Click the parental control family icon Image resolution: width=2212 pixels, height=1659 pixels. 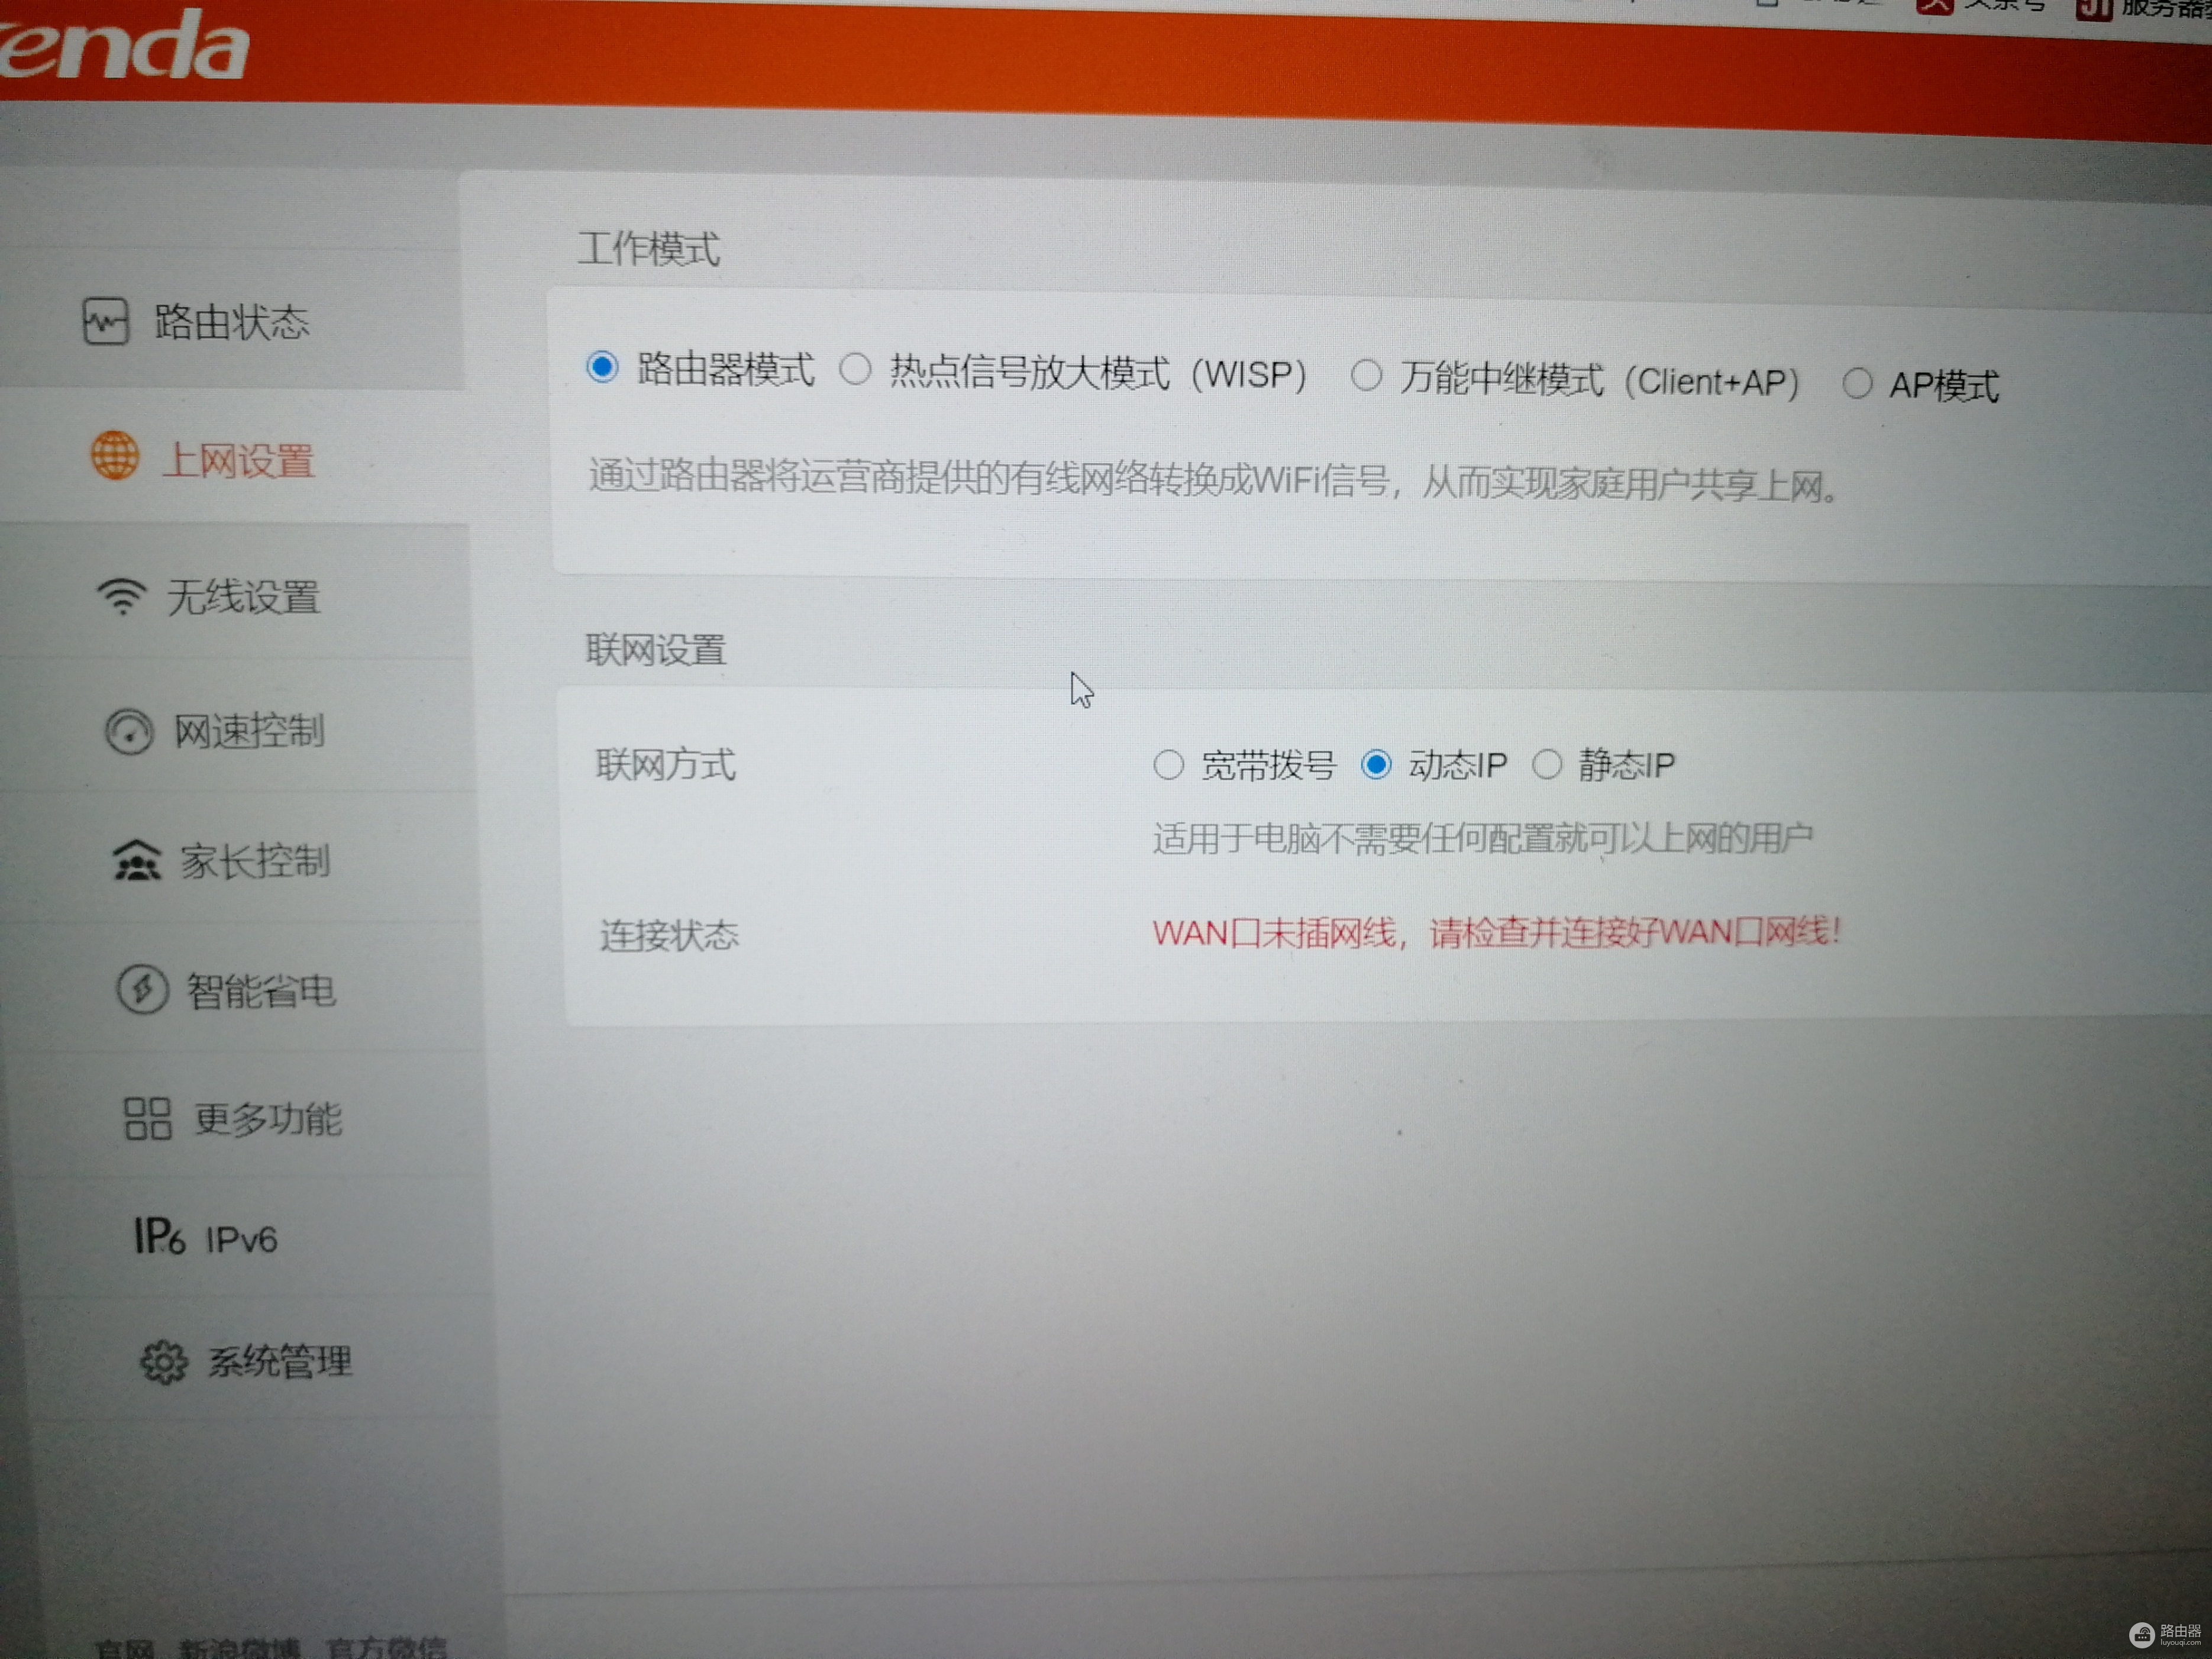(x=136, y=861)
